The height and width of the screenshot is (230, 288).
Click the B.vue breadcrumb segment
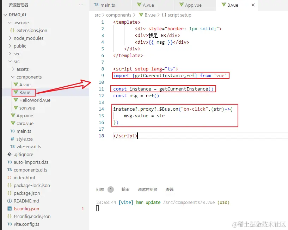click(150, 15)
